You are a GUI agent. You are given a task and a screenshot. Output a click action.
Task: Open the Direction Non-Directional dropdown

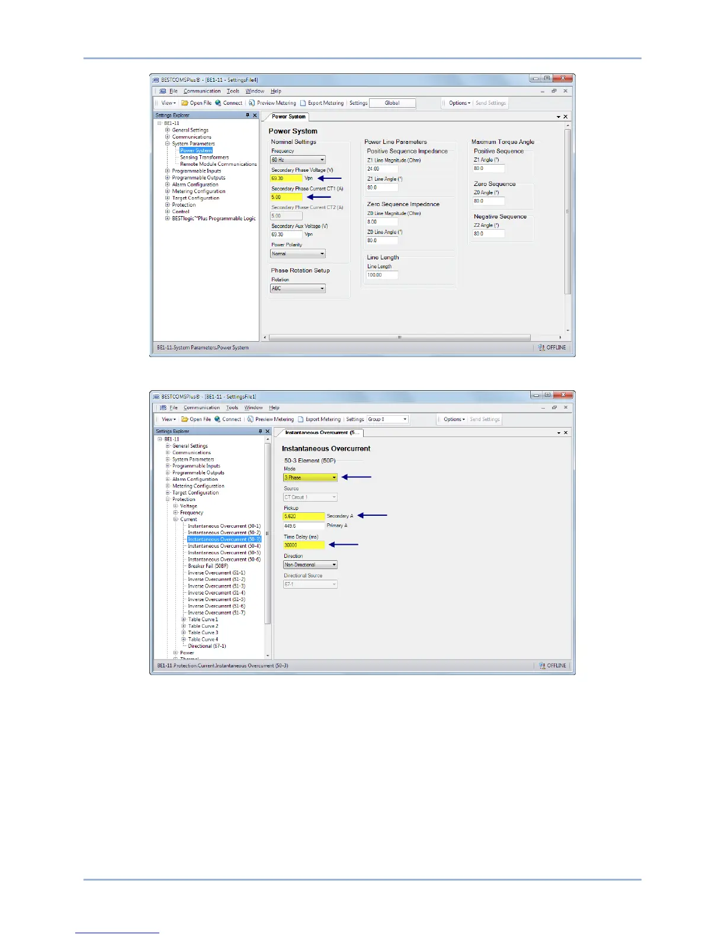click(x=310, y=565)
